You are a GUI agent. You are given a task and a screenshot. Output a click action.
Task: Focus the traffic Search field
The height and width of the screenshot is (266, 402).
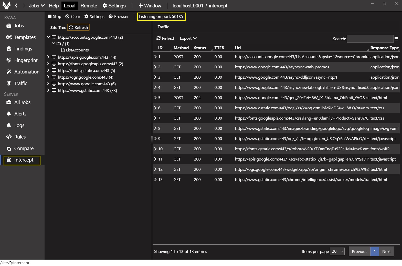click(370, 39)
